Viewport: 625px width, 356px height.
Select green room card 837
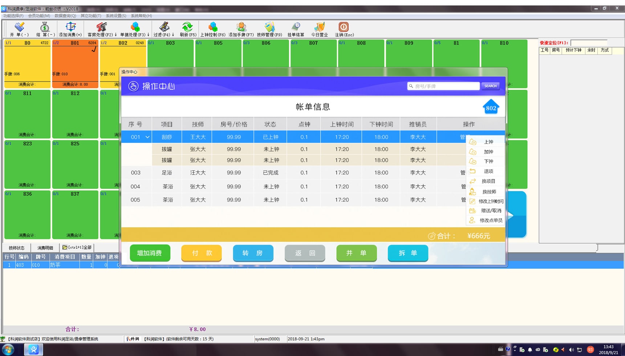pyautogui.click(x=75, y=215)
